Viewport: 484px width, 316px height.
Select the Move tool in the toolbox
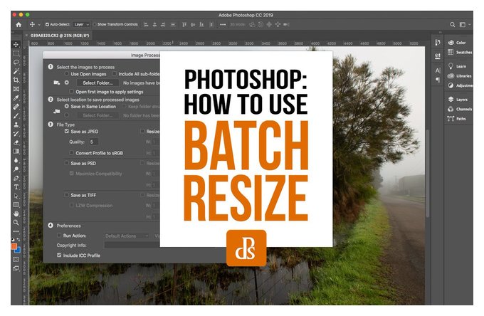point(16,45)
